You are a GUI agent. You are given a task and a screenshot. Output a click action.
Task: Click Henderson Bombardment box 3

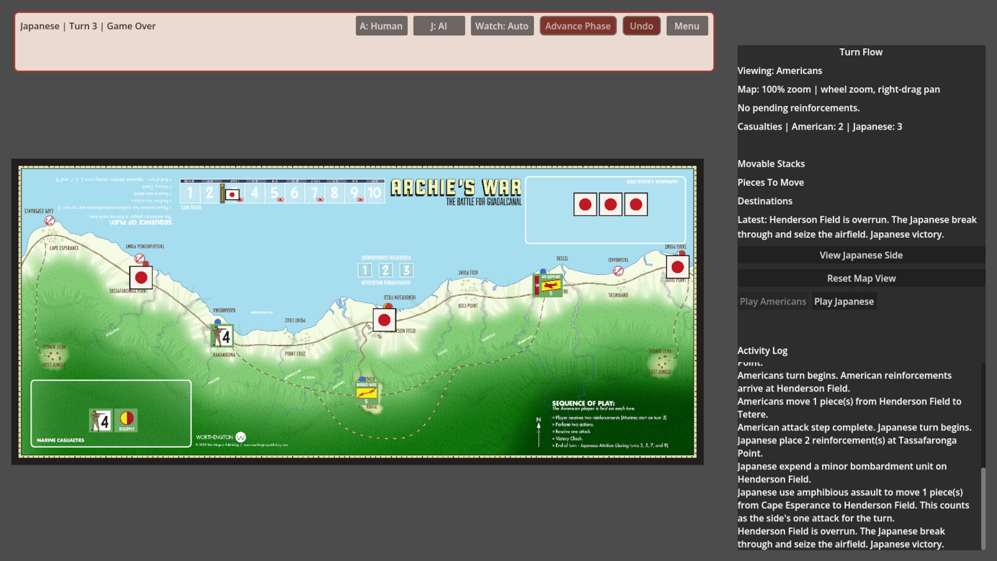tap(406, 270)
